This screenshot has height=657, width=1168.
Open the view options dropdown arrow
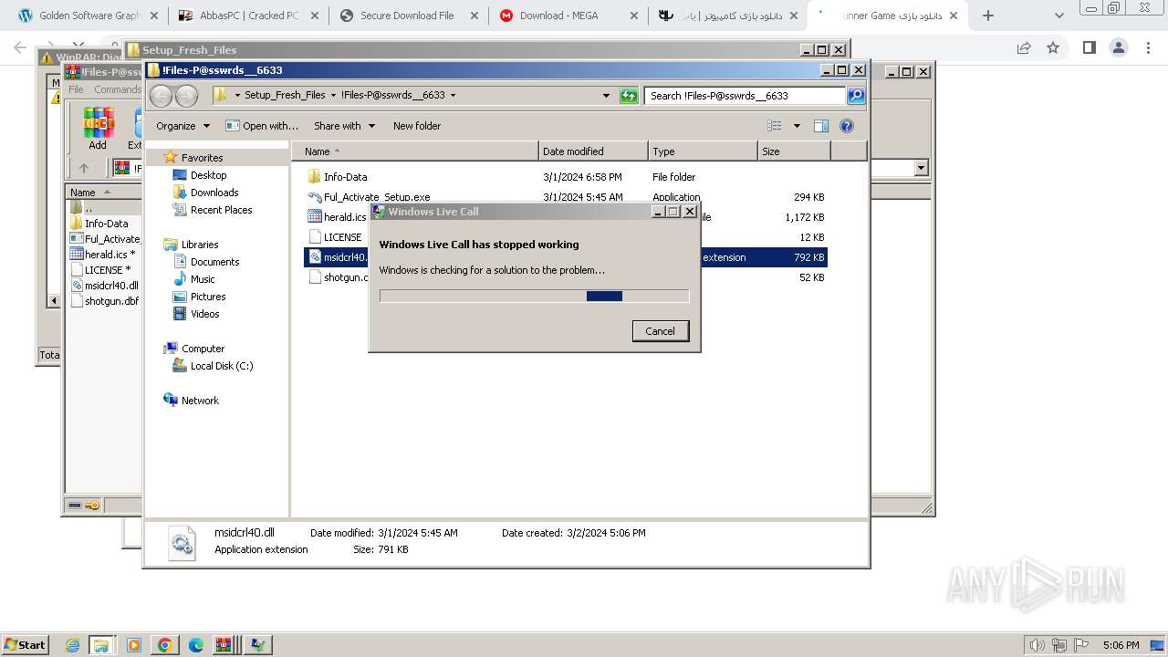(x=797, y=126)
